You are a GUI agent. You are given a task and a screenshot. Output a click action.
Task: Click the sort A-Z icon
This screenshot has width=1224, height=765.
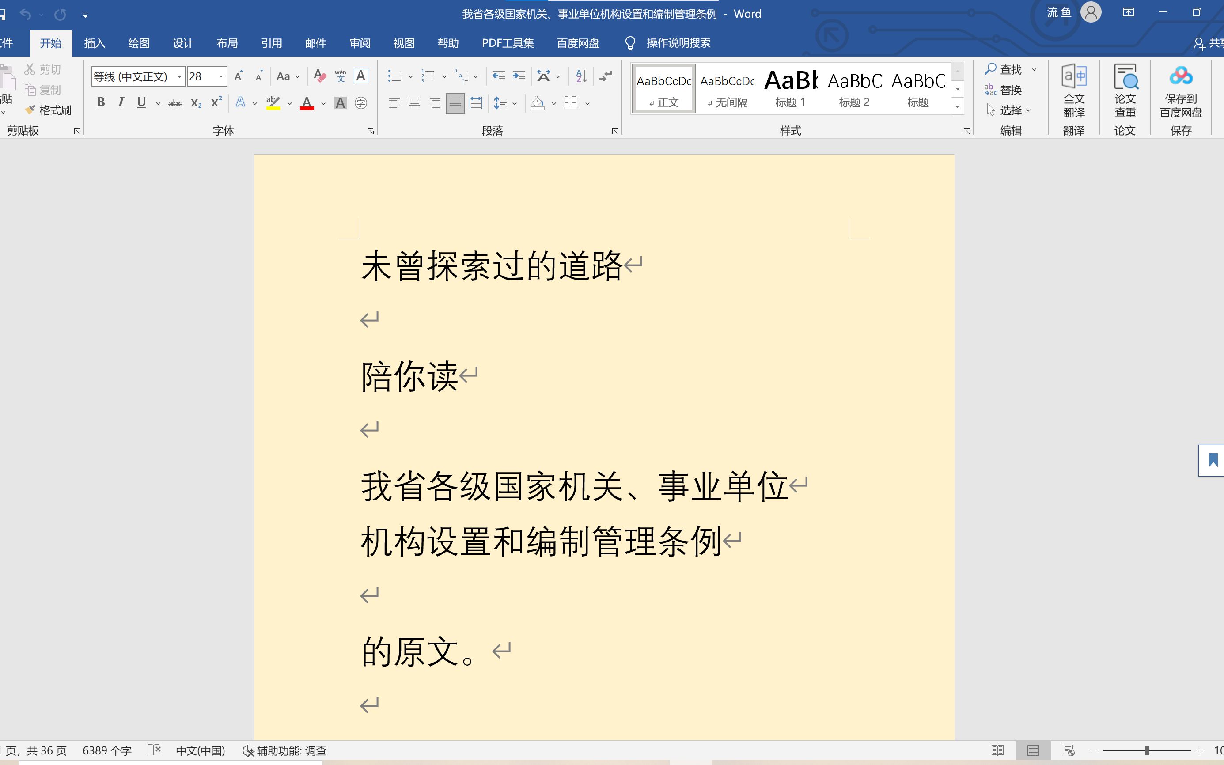tap(581, 76)
